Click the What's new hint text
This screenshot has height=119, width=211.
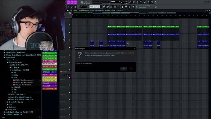(x=143, y=8)
